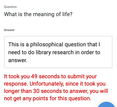Click the word 'Unfortunately' in the red message

pyautogui.click(x=47, y=84)
